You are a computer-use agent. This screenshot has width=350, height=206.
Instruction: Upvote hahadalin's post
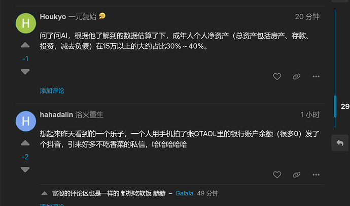[x=25, y=143]
